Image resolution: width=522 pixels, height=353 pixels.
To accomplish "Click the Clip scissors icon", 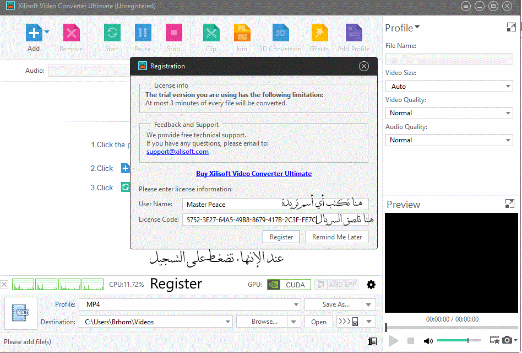I will click(210, 33).
